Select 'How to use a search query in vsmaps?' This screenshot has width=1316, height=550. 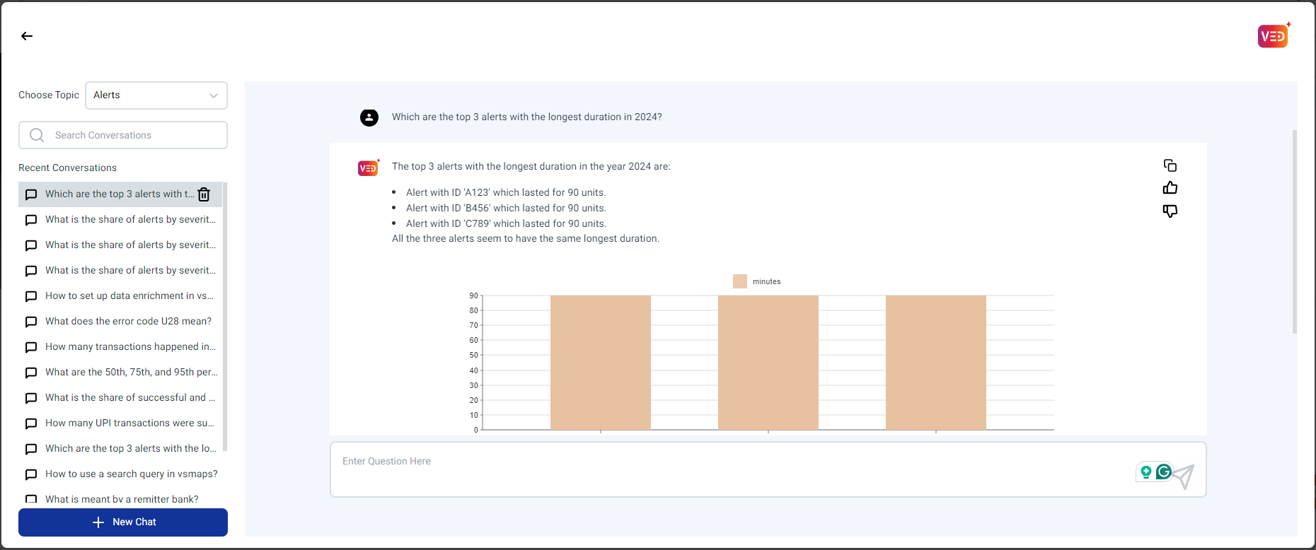131,474
